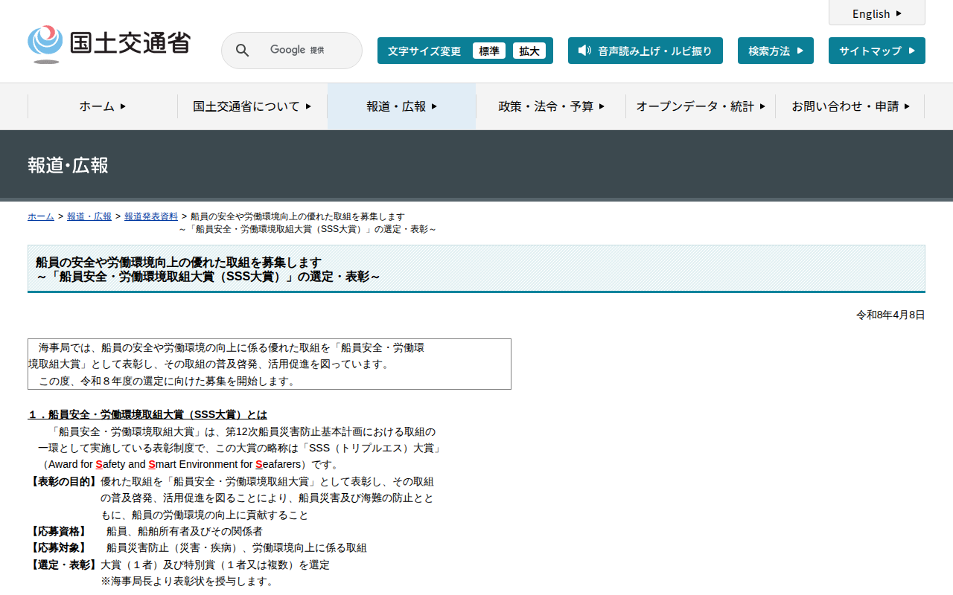Click heading １．船員安全・労働環境取組大賞（SSS大賞）とは
This screenshot has height=595, width=953.
[x=147, y=414]
